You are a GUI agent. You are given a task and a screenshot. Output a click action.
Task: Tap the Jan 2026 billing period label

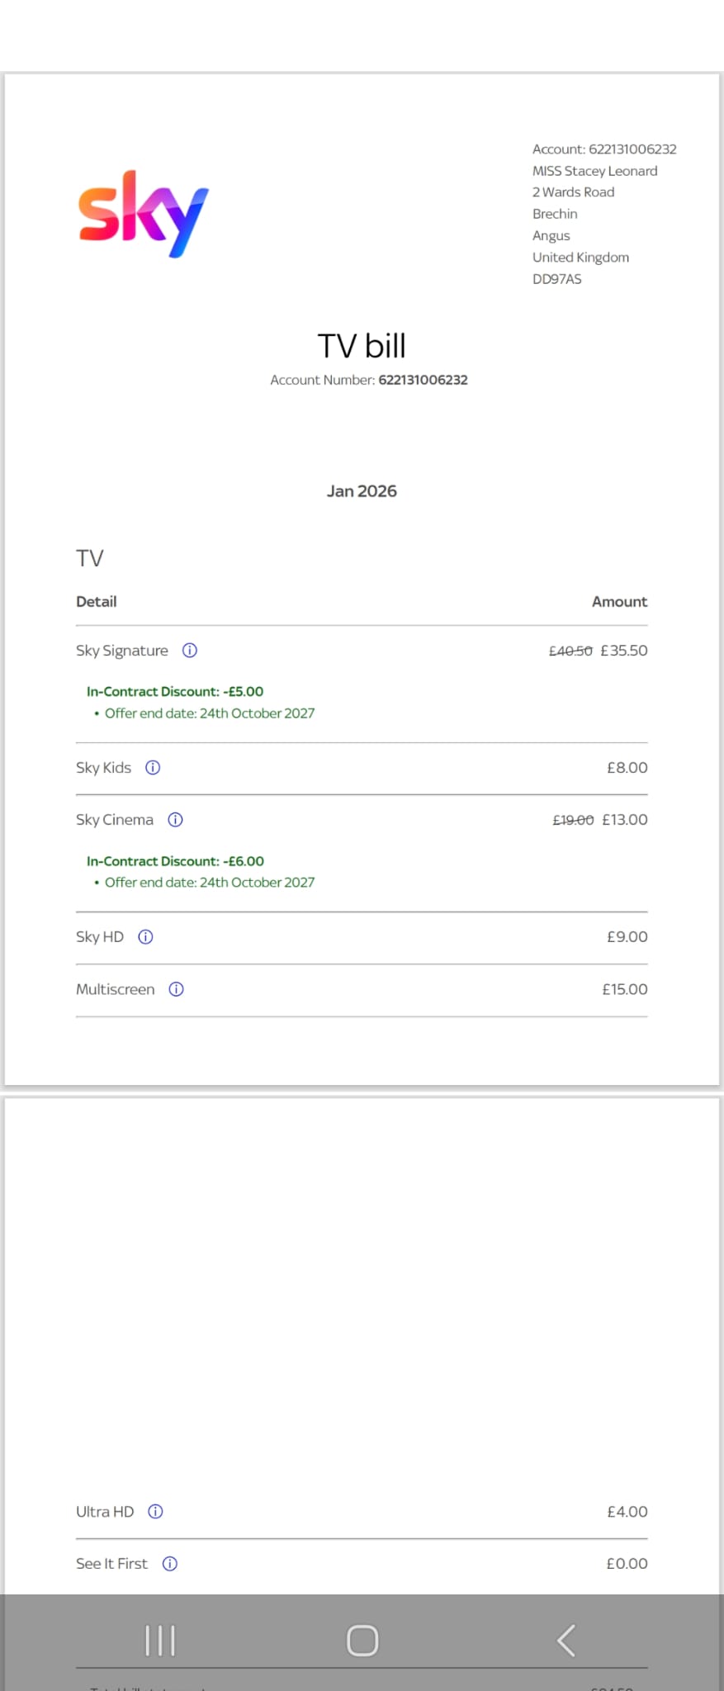[x=362, y=491]
